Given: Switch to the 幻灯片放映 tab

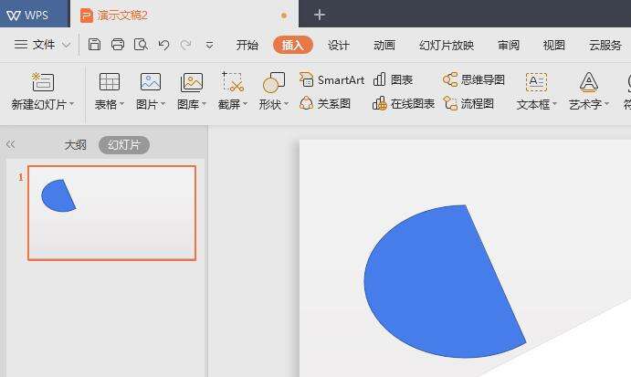Looking at the screenshot, I should 447,45.
